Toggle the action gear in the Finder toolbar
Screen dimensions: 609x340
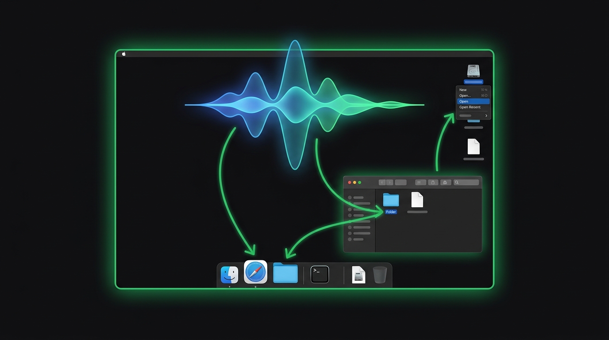point(445,182)
